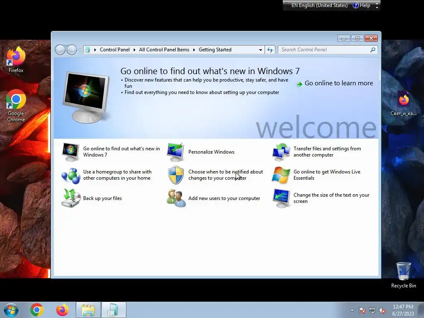
Task: Click the Getting Started breadcrumb
Action: 215,50
